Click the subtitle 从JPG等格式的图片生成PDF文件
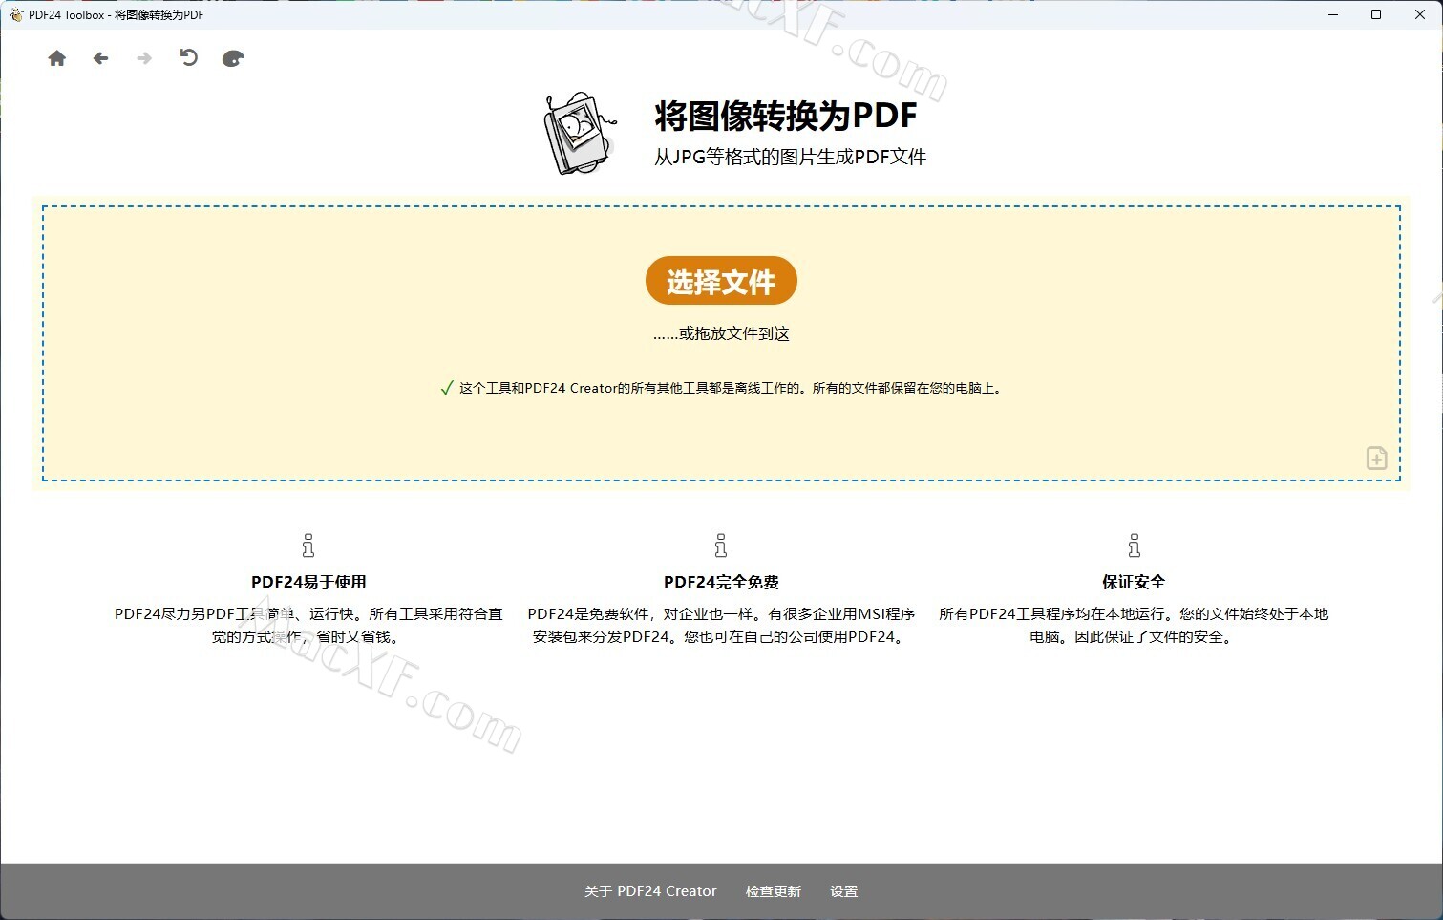This screenshot has height=920, width=1443. (791, 158)
